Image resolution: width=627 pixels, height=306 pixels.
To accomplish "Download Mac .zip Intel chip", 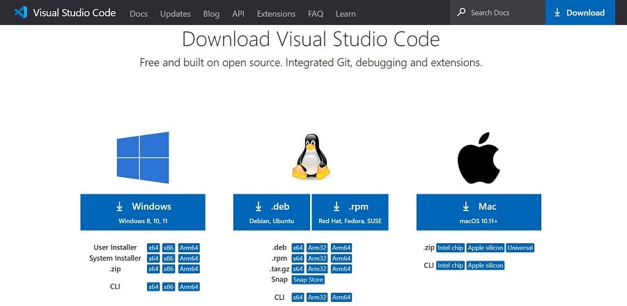I will (x=450, y=247).
